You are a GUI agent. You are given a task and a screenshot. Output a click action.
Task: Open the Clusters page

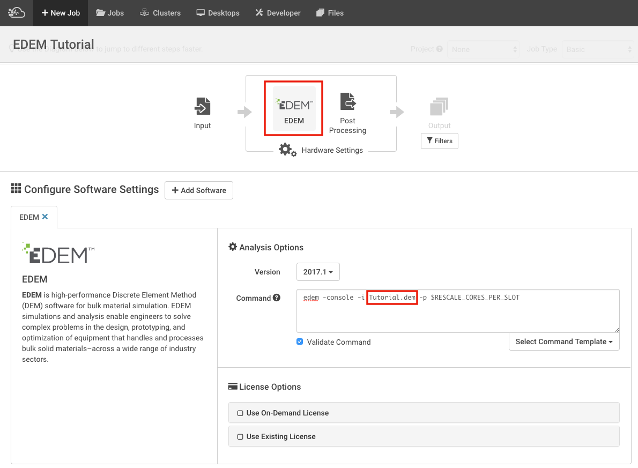tap(160, 13)
